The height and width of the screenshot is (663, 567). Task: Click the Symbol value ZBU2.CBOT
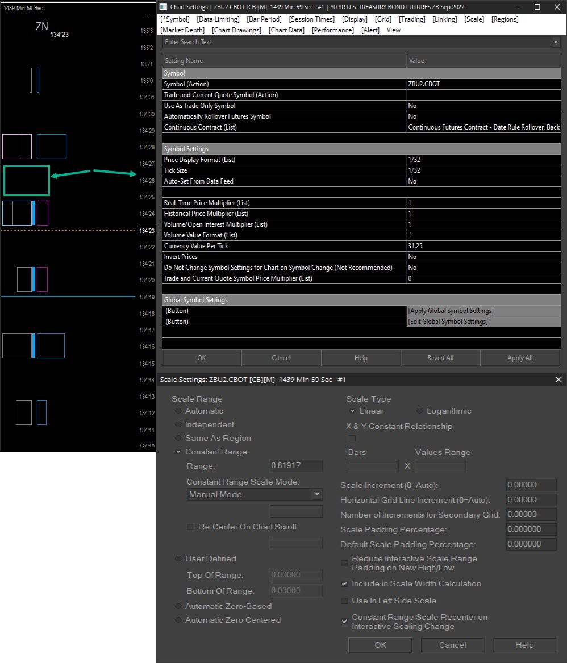[x=483, y=84]
